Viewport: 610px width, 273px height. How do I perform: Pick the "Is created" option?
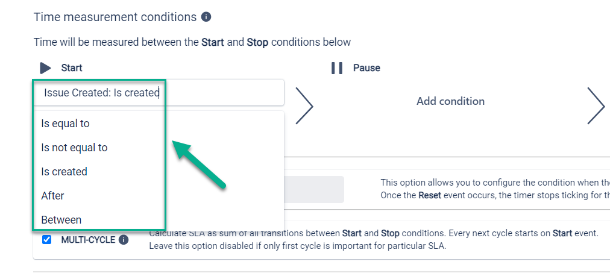point(64,172)
